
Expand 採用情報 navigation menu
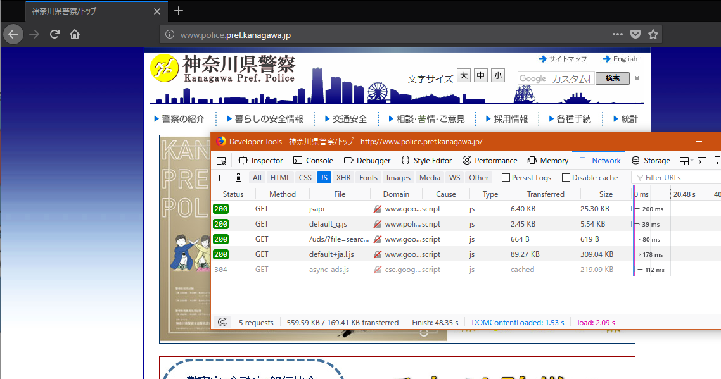[x=507, y=119]
